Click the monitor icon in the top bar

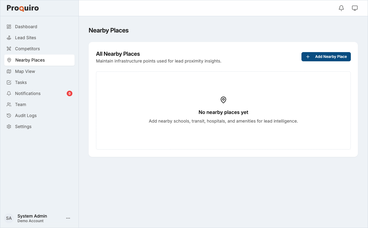355,8
